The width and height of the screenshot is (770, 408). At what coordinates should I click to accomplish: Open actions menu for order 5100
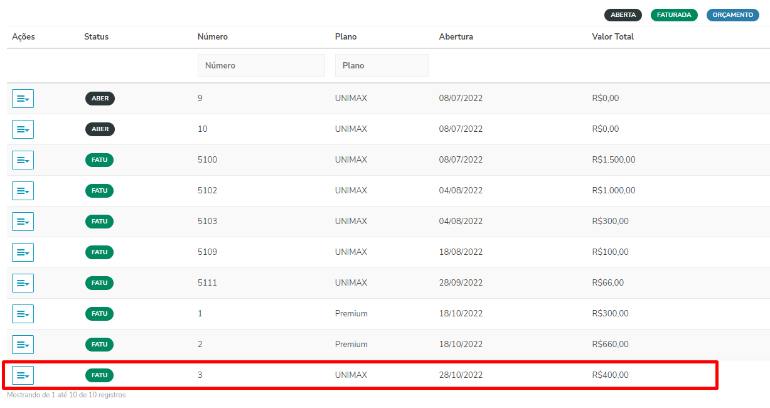pyautogui.click(x=23, y=160)
